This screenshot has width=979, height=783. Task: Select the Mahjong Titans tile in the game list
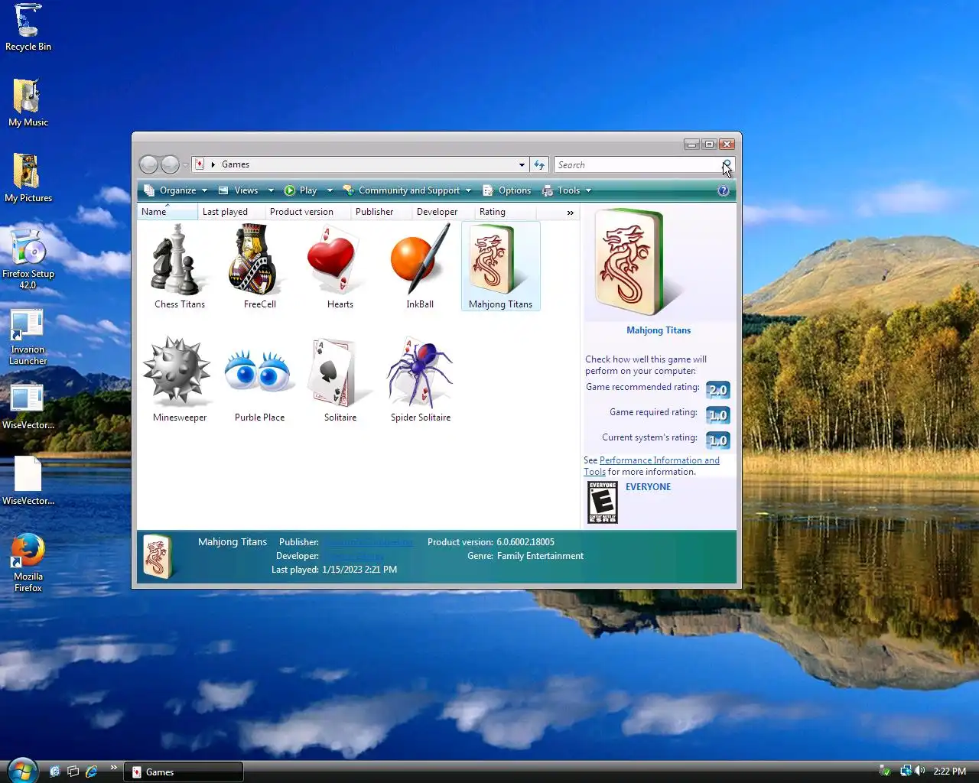[x=500, y=266]
